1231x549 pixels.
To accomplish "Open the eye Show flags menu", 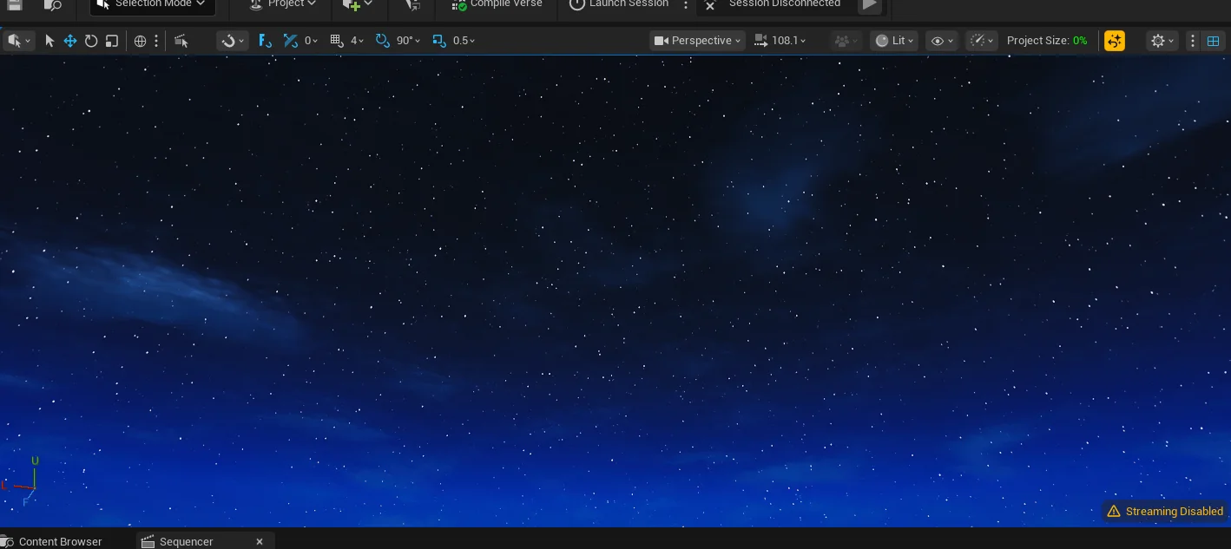I will pyautogui.click(x=942, y=41).
